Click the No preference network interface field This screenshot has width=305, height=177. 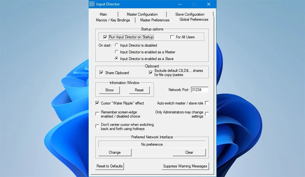pyautogui.click(x=152, y=144)
